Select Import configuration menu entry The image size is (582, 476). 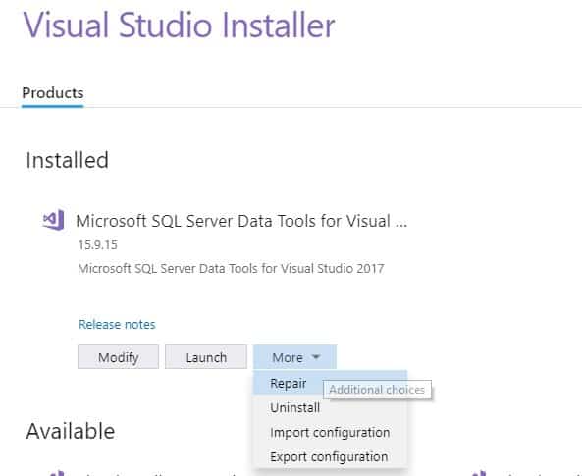click(x=330, y=432)
